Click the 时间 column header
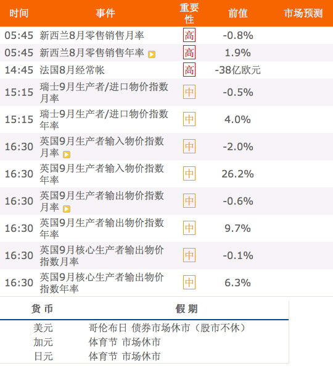The width and height of the screenshot is (333, 371). [19, 13]
